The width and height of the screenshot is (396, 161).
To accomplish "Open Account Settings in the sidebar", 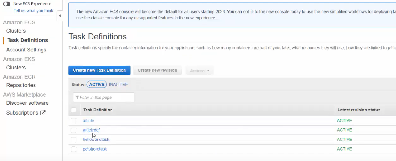I will point(26,50).
